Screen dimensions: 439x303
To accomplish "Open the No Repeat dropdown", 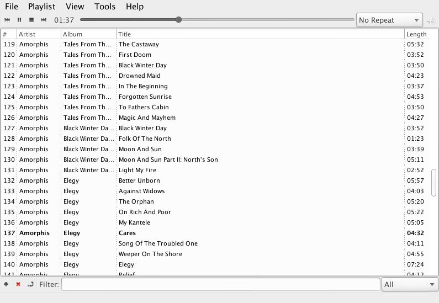I will click(x=389, y=20).
